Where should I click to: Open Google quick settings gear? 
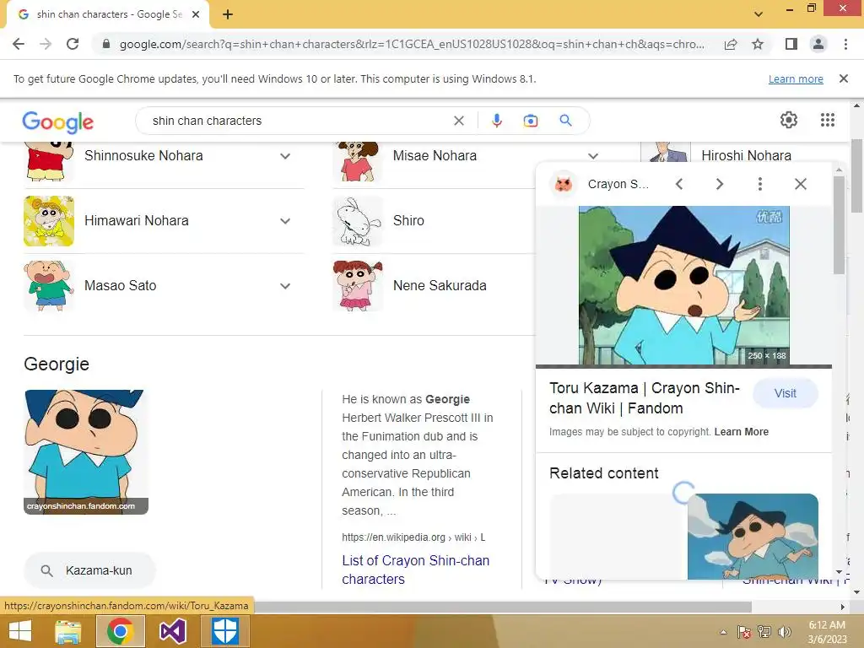coord(789,120)
